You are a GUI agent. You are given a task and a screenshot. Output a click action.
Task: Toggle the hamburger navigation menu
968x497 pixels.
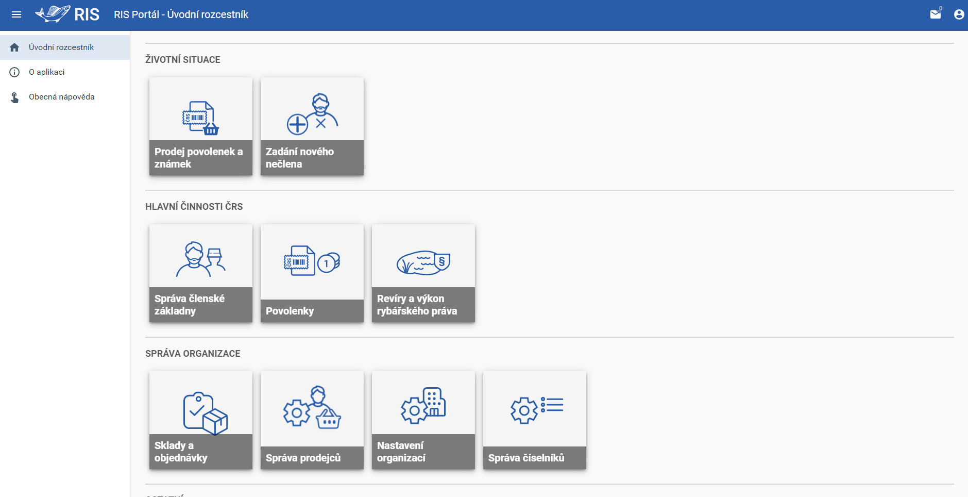[16, 14]
